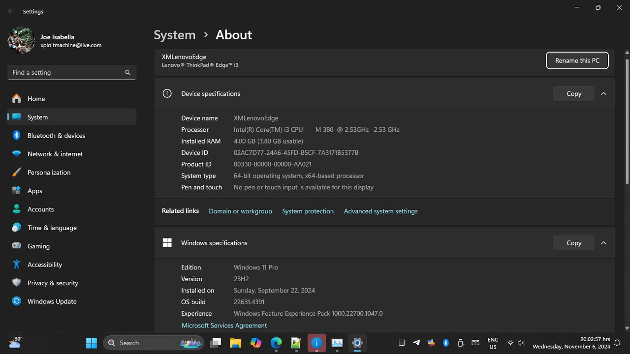Click the back arrow in Settings header
Image resolution: width=630 pixels, height=354 pixels.
[11, 11]
